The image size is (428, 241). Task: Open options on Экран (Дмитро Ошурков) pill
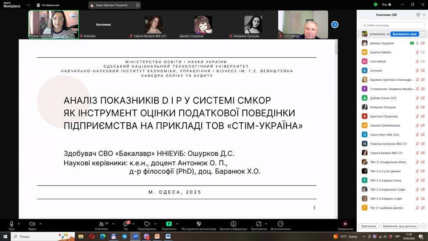pos(138,5)
